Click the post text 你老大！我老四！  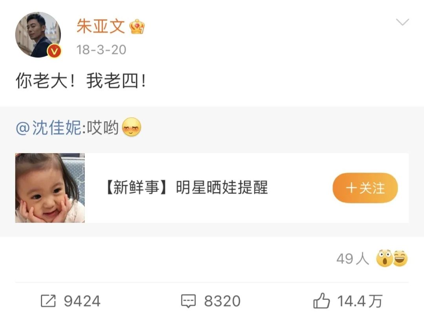click(81, 81)
